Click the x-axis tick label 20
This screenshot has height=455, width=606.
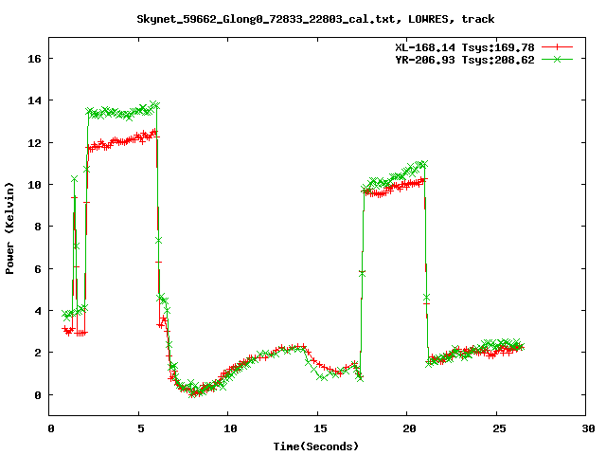click(x=409, y=428)
